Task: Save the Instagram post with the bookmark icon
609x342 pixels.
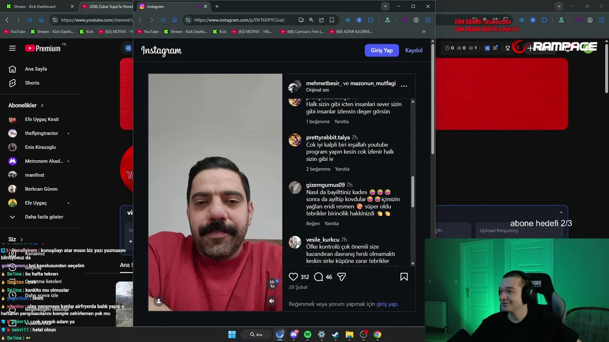Action: click(404, 277)
